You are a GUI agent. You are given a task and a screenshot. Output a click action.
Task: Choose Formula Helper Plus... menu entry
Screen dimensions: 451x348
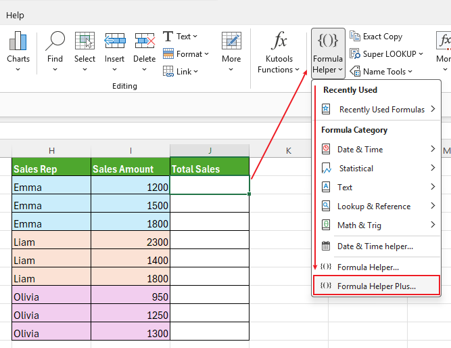377,286
